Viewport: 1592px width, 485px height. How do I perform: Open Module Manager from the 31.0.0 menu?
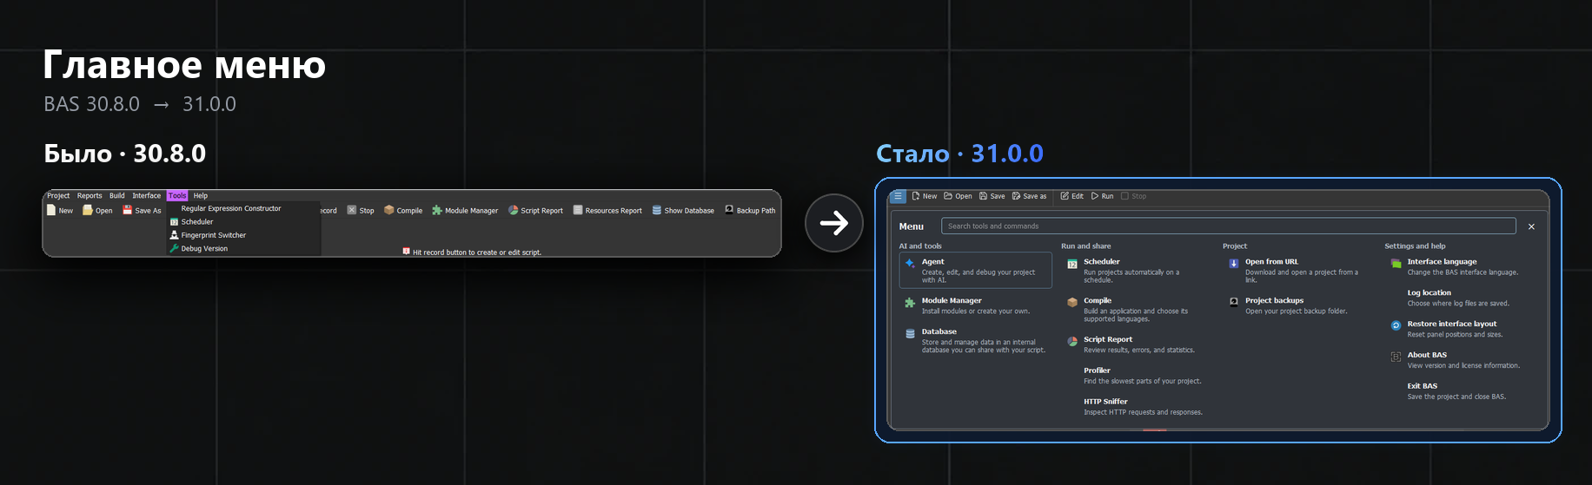pos(975,305)
